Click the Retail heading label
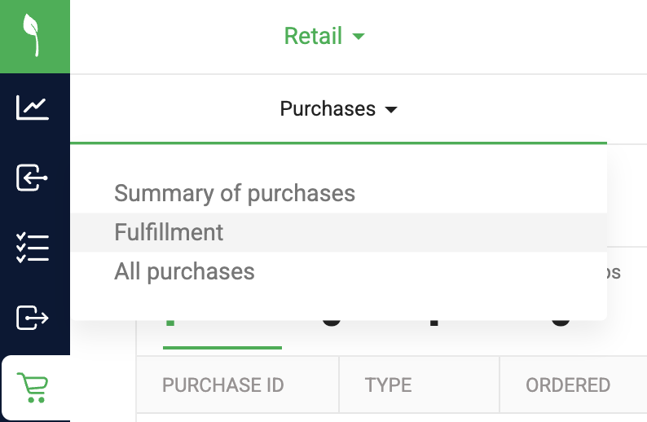 (x=313, y=36)
